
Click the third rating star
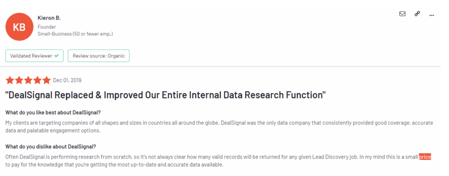point(28,80)
